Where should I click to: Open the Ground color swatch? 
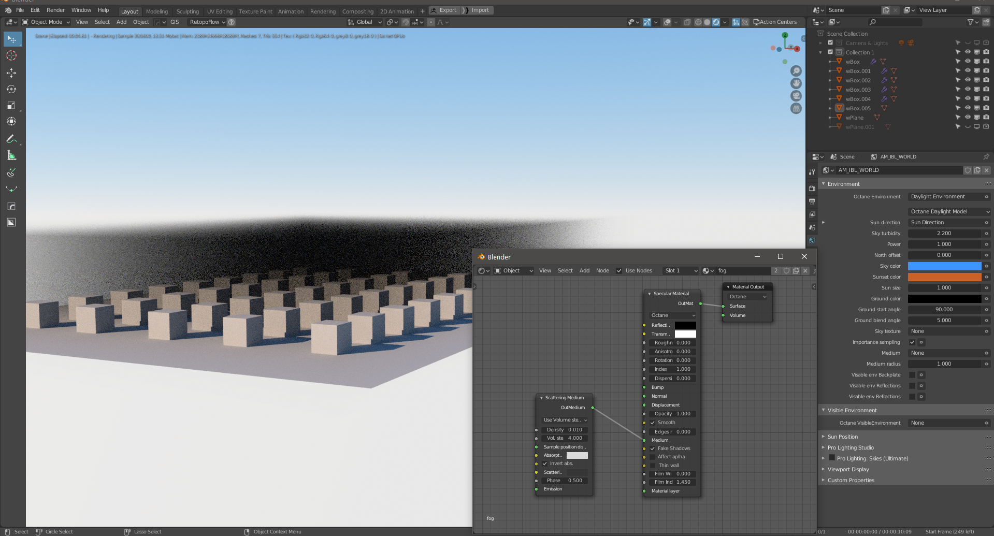click(945, 299)
